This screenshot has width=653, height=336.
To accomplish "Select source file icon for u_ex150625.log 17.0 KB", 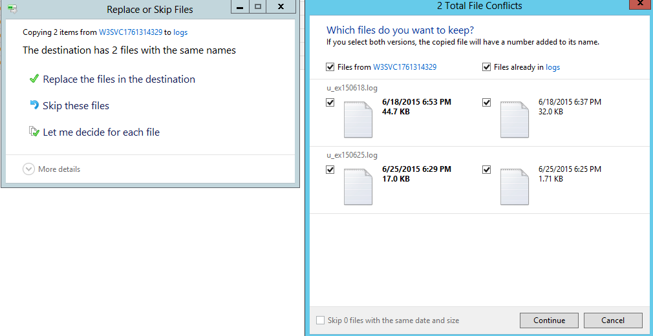I will [358, 187].
